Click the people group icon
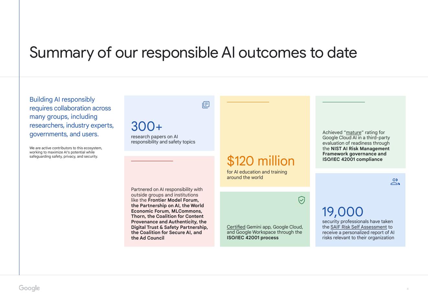Screen dimensions: 428x303 pyautogui.click(x=395, y=182)
